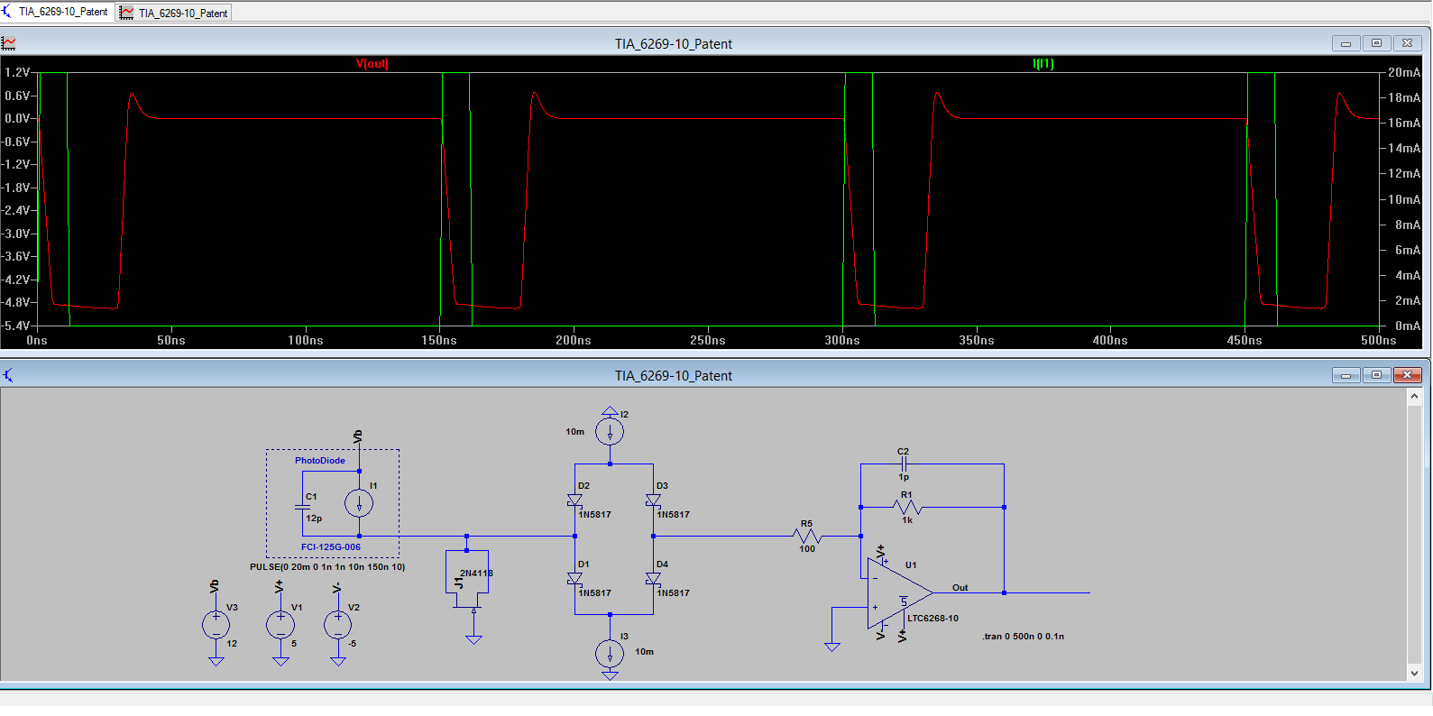
Task: Select the I1 current source in PhotoDiode
Action: 359,503
